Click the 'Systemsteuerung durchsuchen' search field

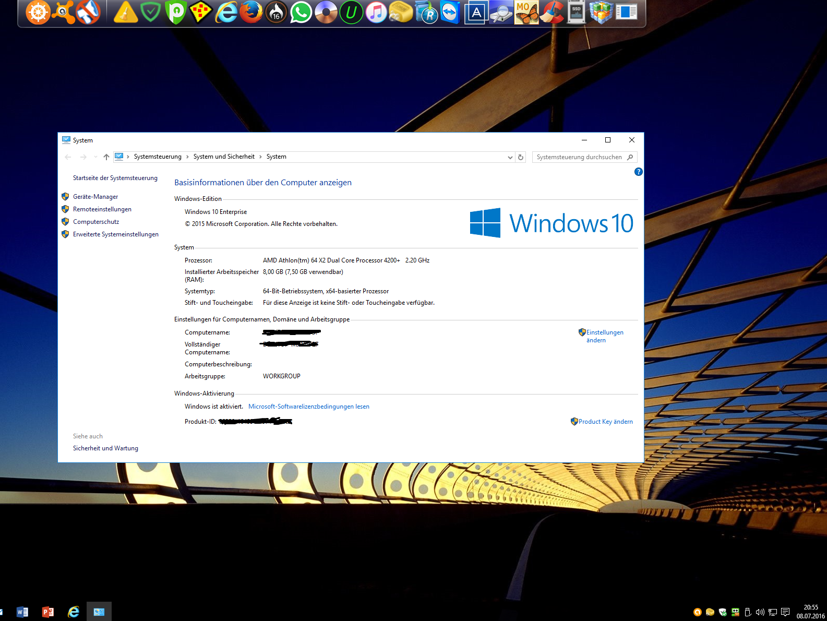pos(578,157)
